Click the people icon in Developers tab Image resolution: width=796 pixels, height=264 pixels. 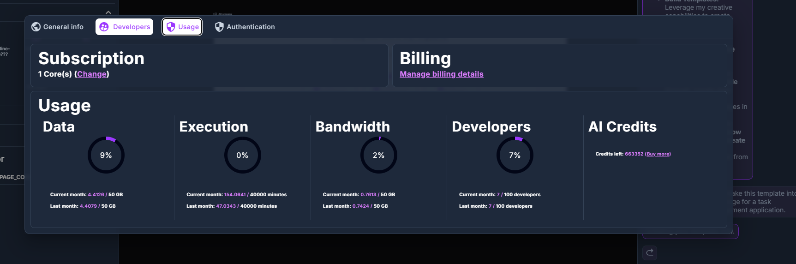pos(104,27)
